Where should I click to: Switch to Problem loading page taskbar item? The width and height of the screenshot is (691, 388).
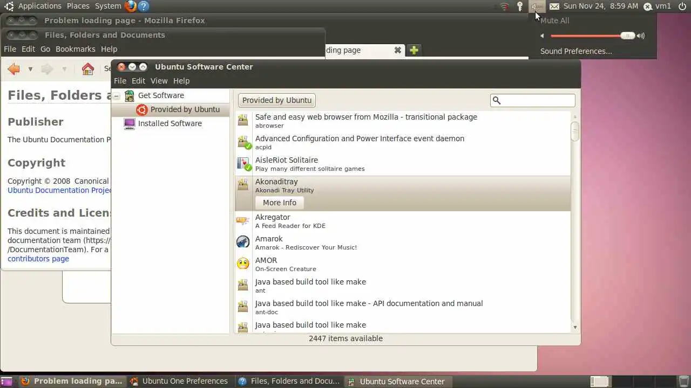click(72, 382)
